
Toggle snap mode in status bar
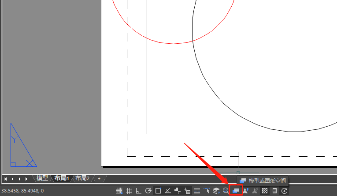[119, 191]
